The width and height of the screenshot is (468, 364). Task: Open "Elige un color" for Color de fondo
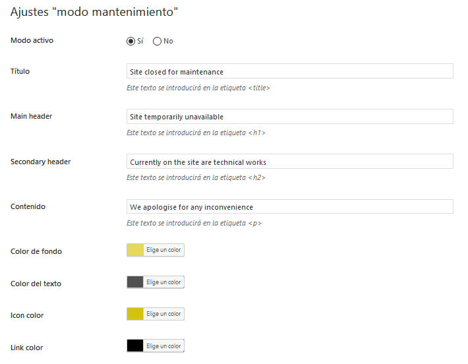[163, 250]
